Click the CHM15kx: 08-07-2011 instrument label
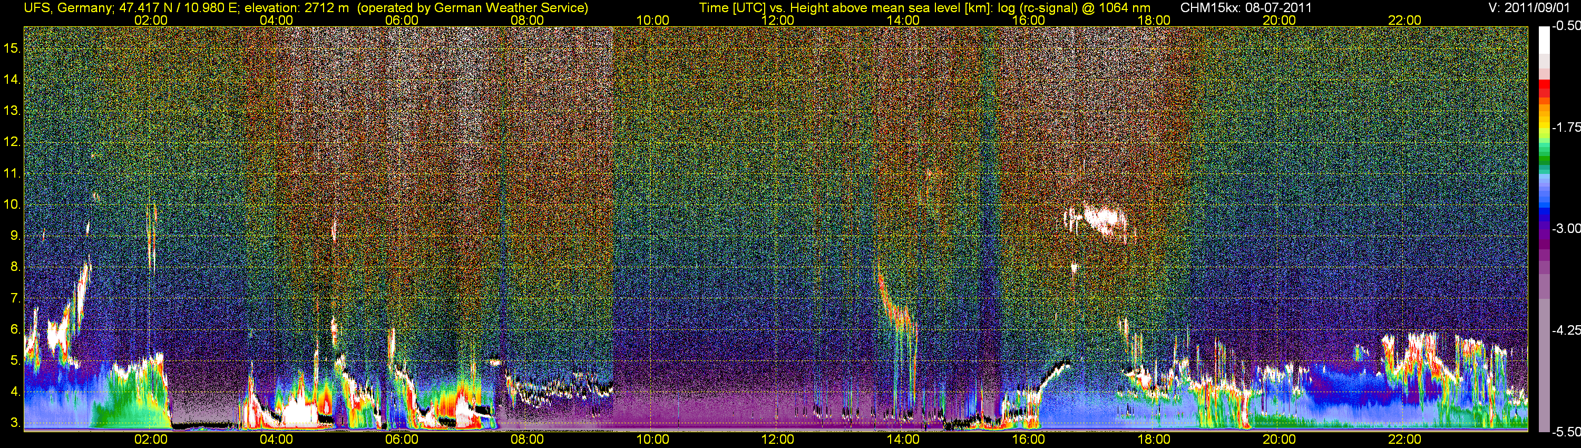This screenshot has width=1581, height=448. pyautogui.click(x=1246, y=8)
